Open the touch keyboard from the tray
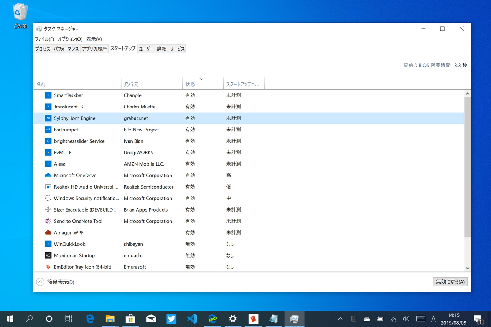The image size is (491, 327). (x=420, y=319)
